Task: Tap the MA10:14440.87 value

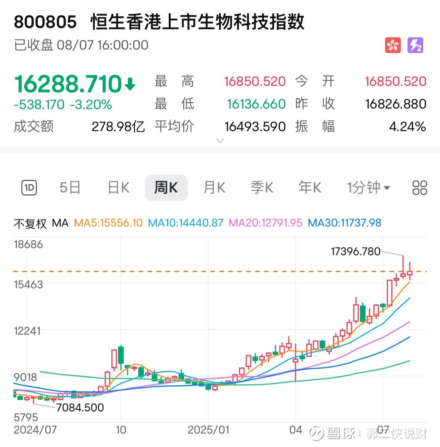Action: click(185, 223)
